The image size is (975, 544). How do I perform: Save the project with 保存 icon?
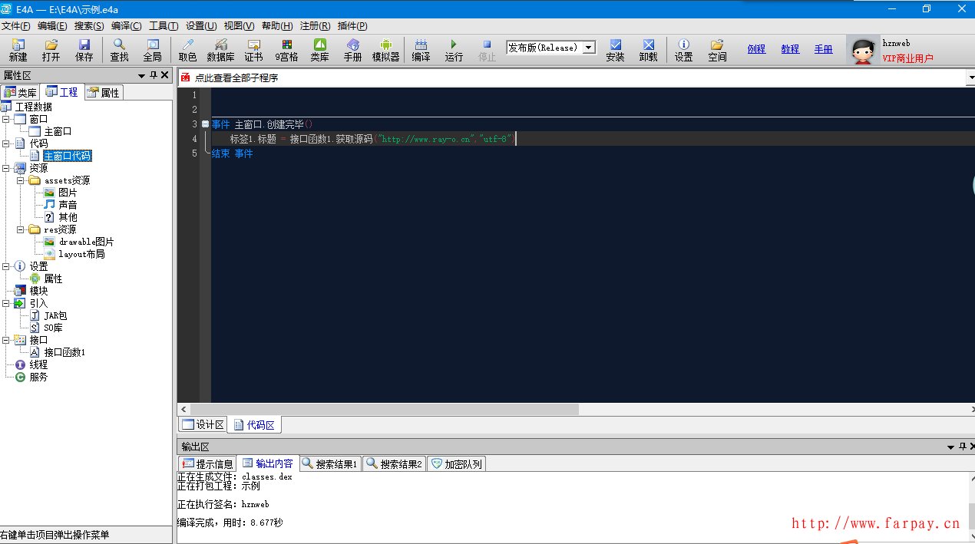(x=84, y=50)
